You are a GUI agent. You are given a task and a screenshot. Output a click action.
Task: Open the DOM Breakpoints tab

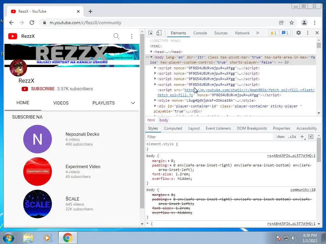252,128
